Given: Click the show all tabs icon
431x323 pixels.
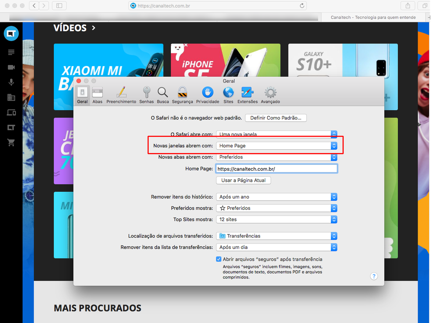Looking at the screenshot, I should pos(424,6).
